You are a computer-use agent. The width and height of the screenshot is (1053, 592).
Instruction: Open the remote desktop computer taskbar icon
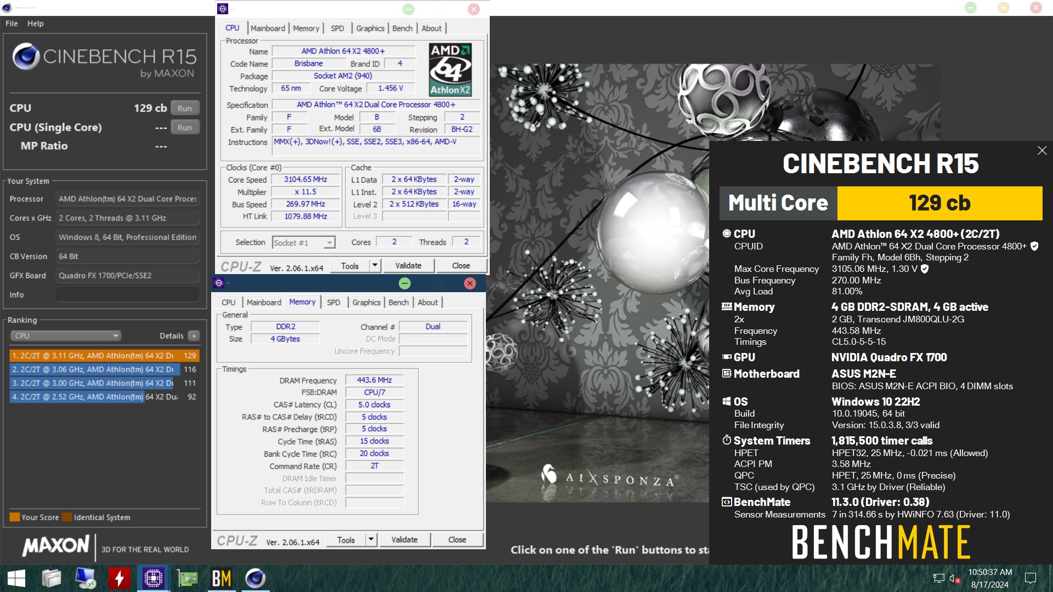tap(85, 578)
